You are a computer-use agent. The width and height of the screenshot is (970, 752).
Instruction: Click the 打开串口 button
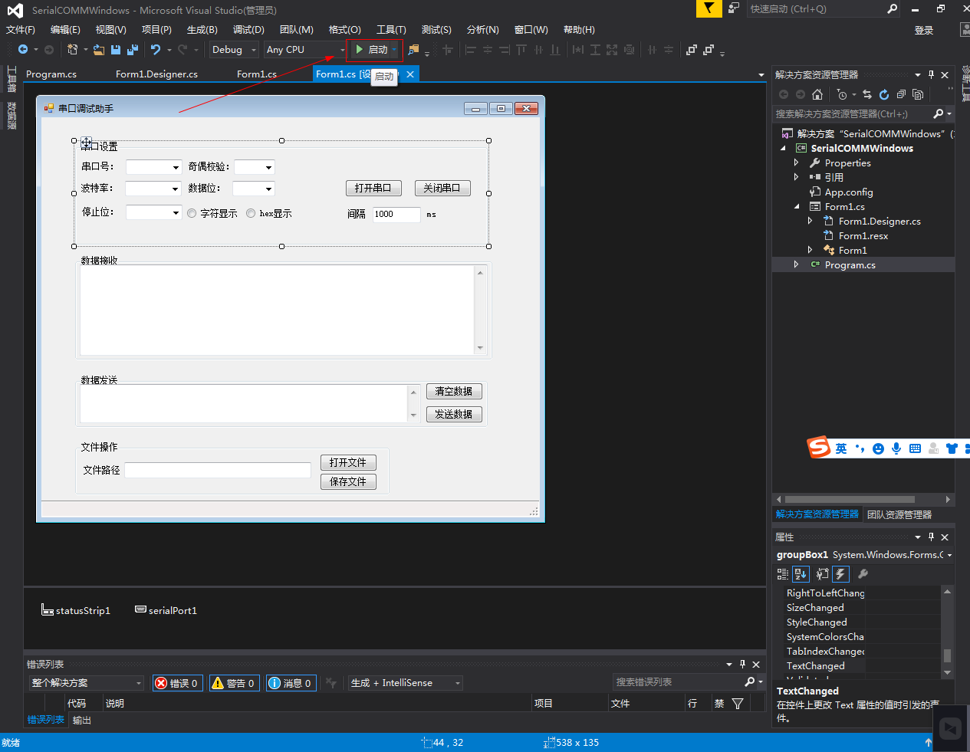(x=373, y=188)
